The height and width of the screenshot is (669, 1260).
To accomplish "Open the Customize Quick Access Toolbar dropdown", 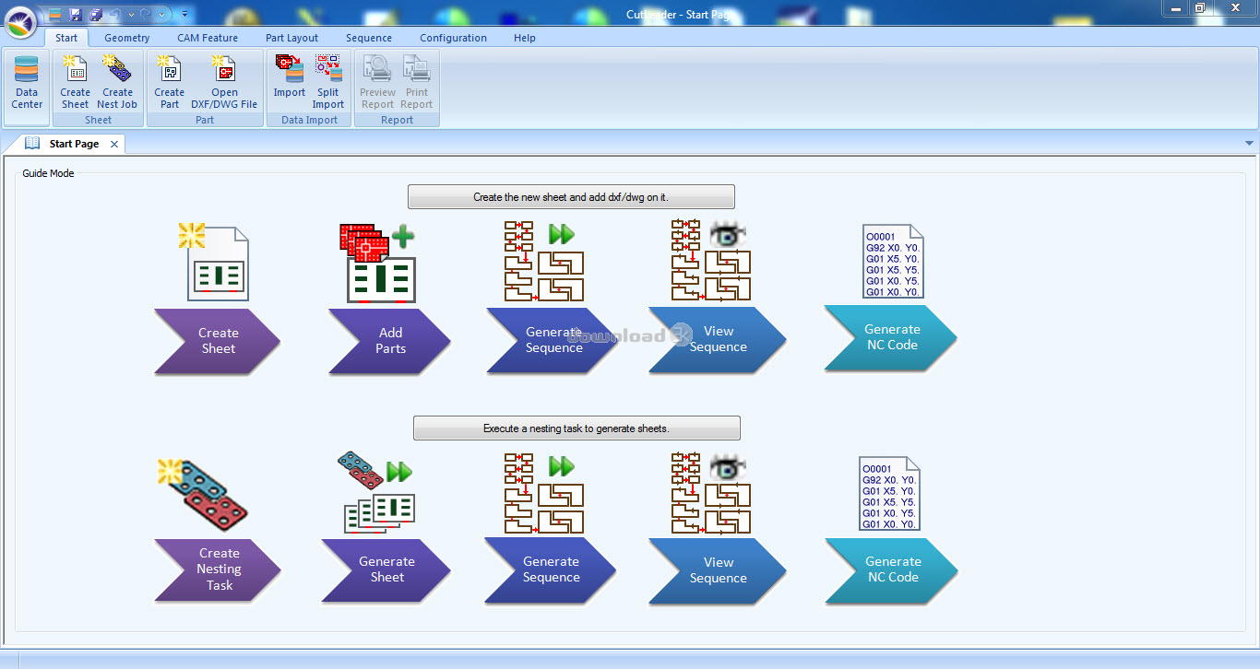I will [184, 15].
